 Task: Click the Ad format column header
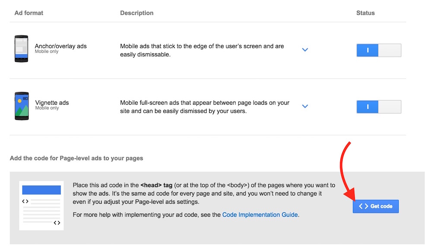29,13
